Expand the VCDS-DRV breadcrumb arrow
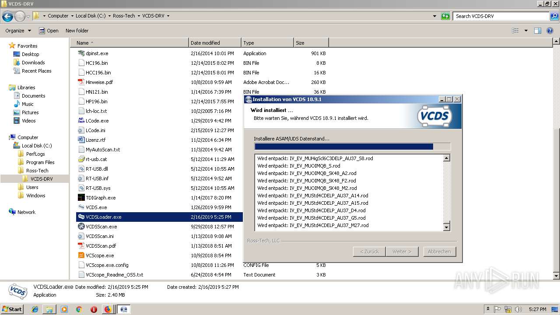Image resolution: width=560 pixels, height=315 pixels. click(168, 16)
